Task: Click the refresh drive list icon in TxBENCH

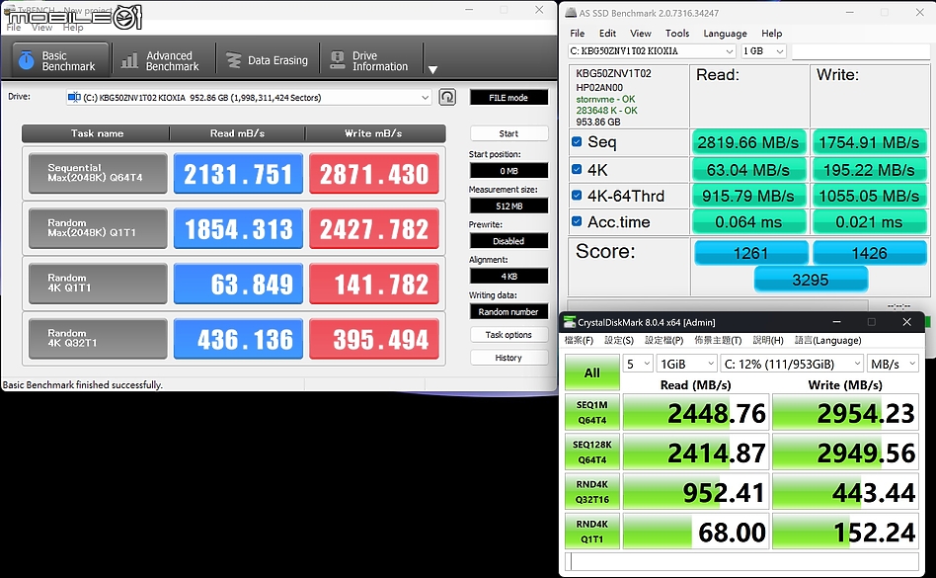Action: coord(447,97)
